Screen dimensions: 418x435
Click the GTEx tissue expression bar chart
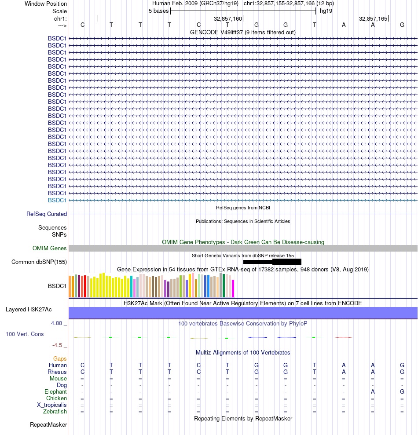tap(151, 285)
